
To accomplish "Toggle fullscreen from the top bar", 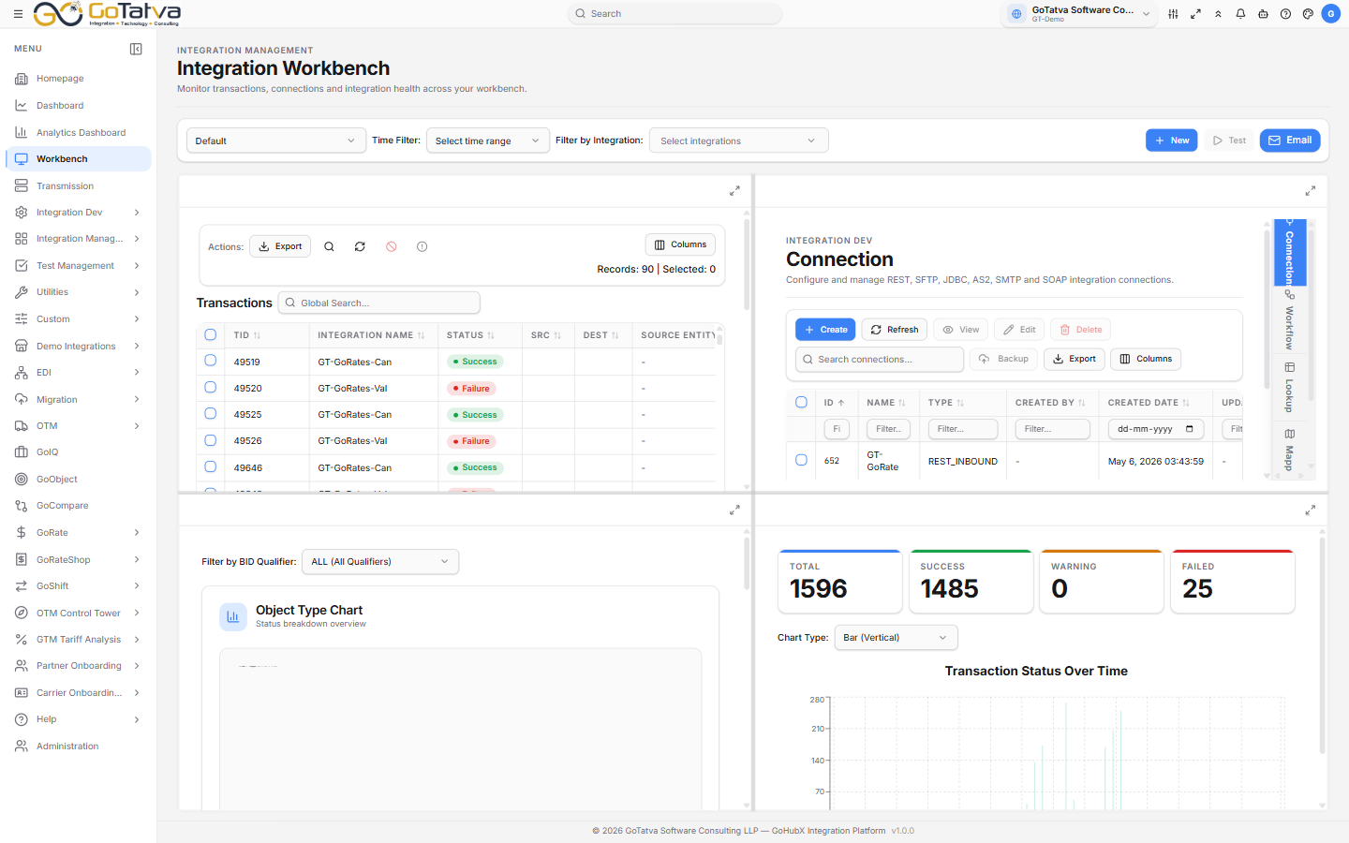I will click(x=1195, y=14).
